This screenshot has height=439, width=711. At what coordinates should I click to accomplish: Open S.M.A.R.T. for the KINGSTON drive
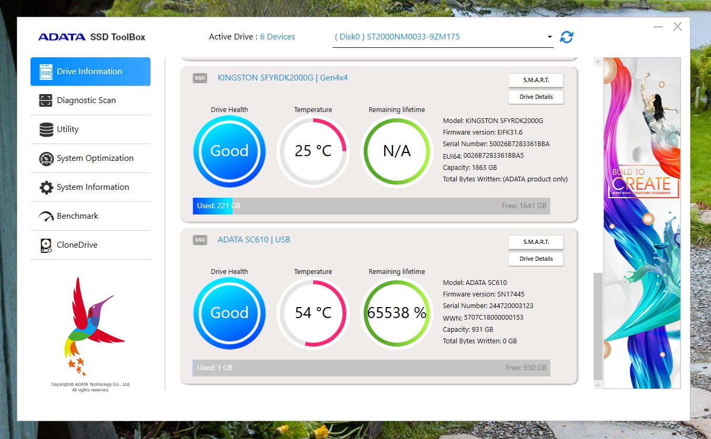click(536, 80)
